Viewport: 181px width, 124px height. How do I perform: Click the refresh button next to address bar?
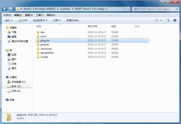(x=128, y=9)
